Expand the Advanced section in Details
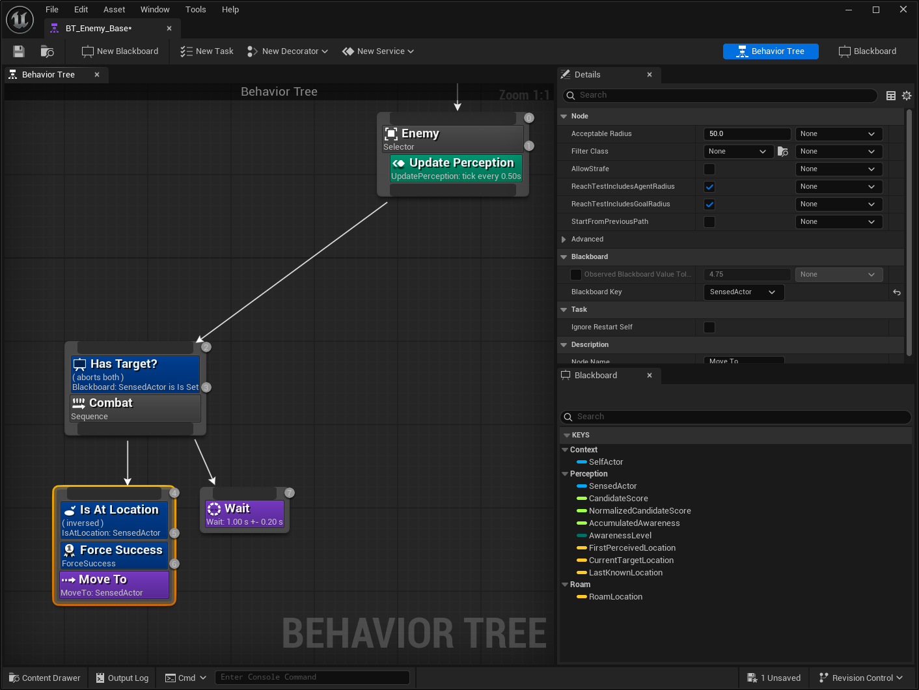 coord(564,239)
